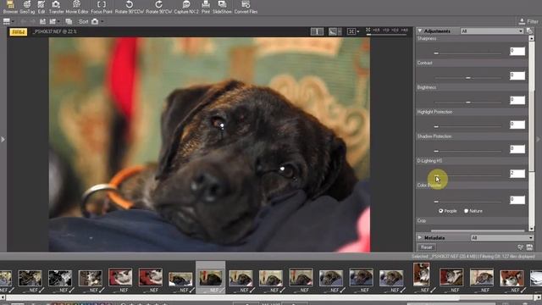Click the add-folder icon in second toolbar
The image size is (542, 305).
[x=42, y=21]
